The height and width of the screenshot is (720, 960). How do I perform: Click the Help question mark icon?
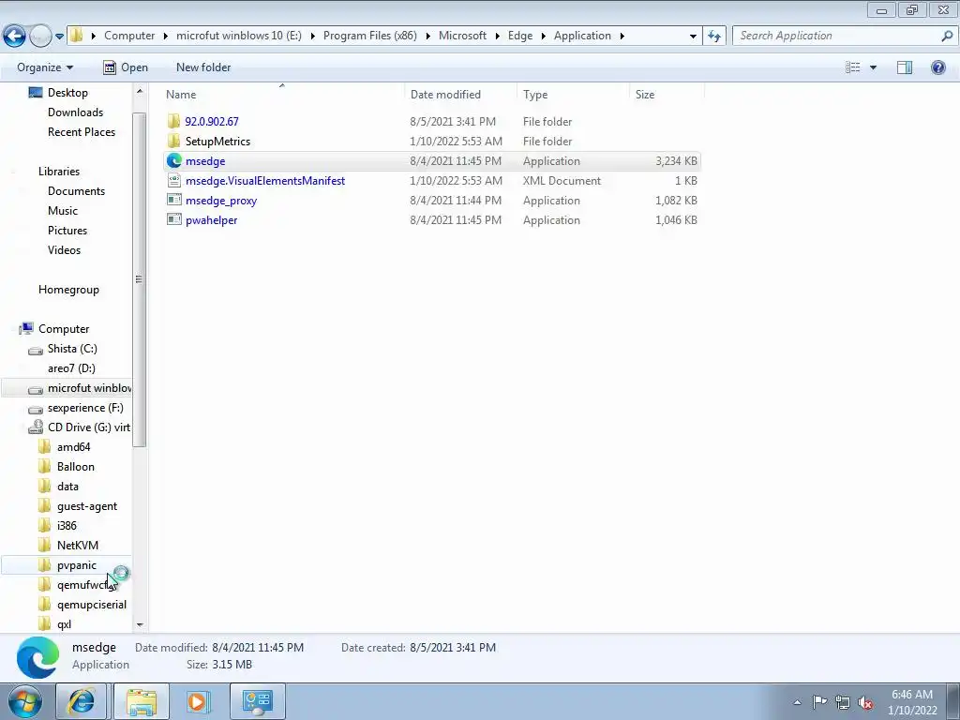937,67
